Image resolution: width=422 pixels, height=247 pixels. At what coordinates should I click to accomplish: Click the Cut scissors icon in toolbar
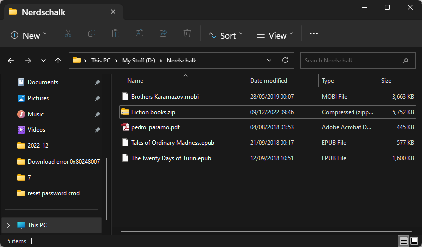coord(68,34)
